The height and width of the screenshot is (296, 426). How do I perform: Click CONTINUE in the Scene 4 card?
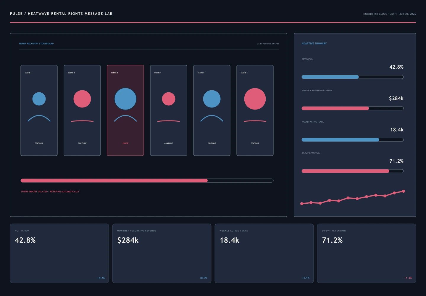coord(169,143)
